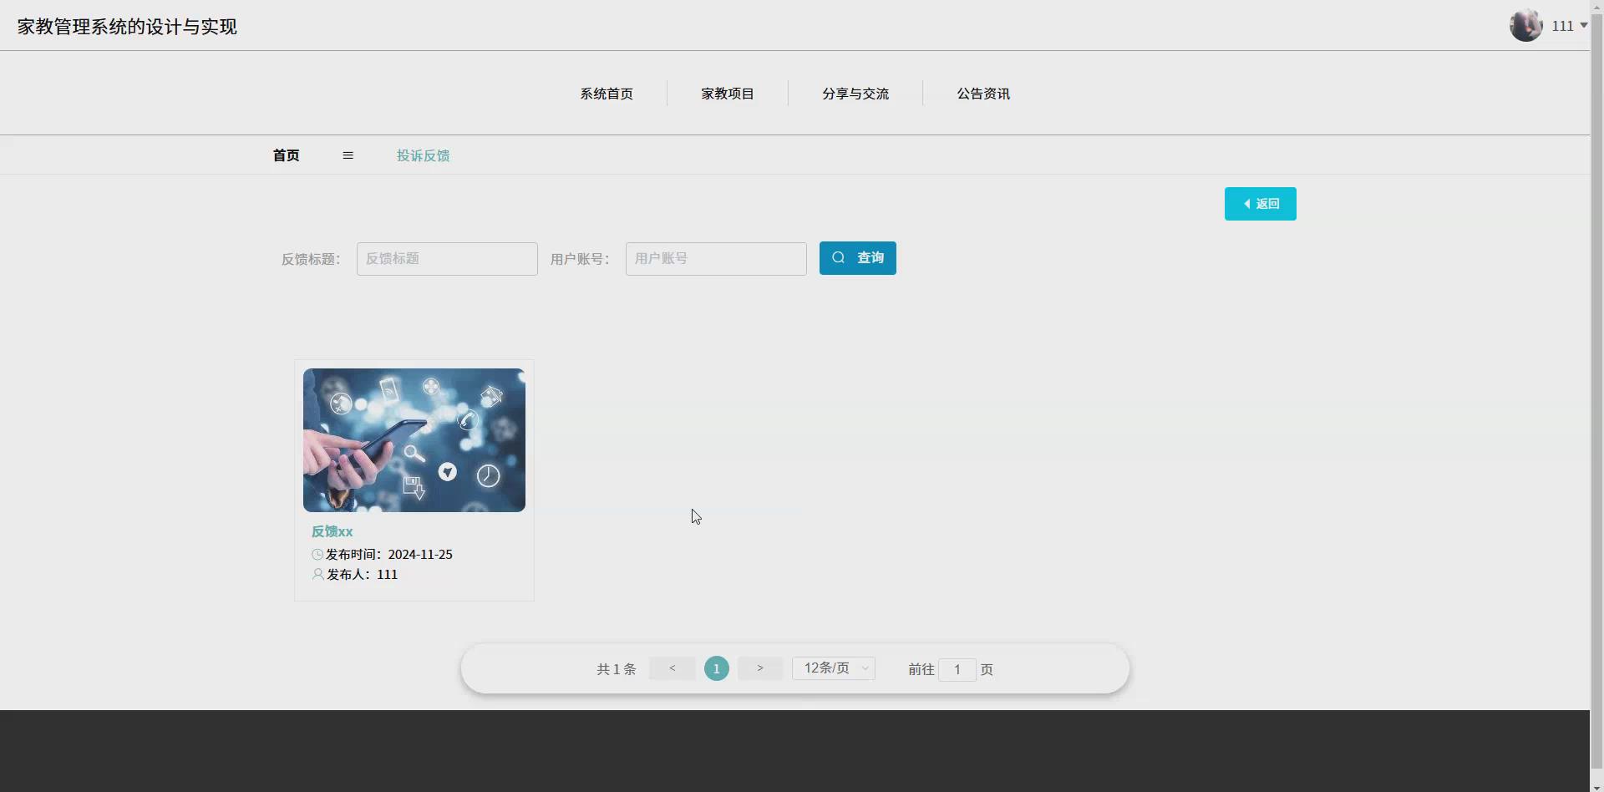This screenshot has width=1604, height=792.
Task: Expand the 111 account dropdown menu
Action: click(x=1581, y=25)
